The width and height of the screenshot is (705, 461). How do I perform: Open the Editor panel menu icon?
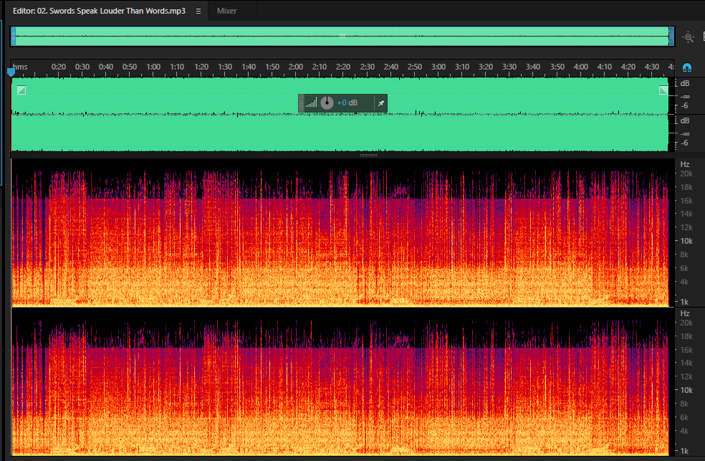point(198,11)
